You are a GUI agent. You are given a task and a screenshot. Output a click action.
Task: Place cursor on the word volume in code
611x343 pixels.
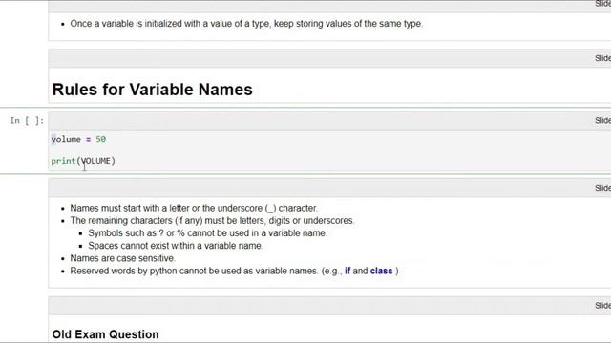[66, 139]
